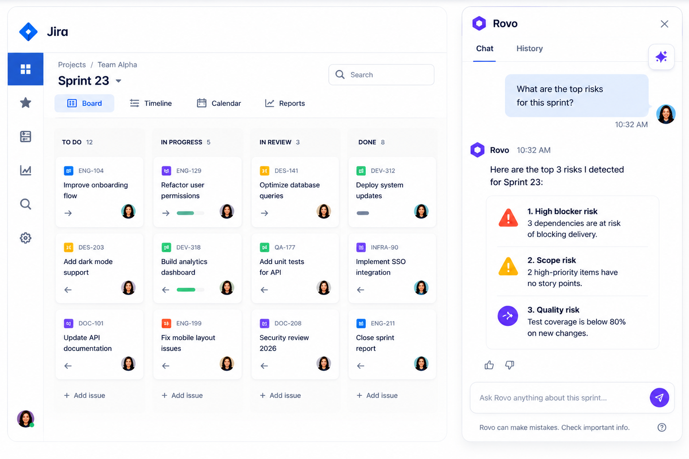Click the gray status bar on DEV-312 card
This screenshot has width=689, height=459.
click(363, 213)
